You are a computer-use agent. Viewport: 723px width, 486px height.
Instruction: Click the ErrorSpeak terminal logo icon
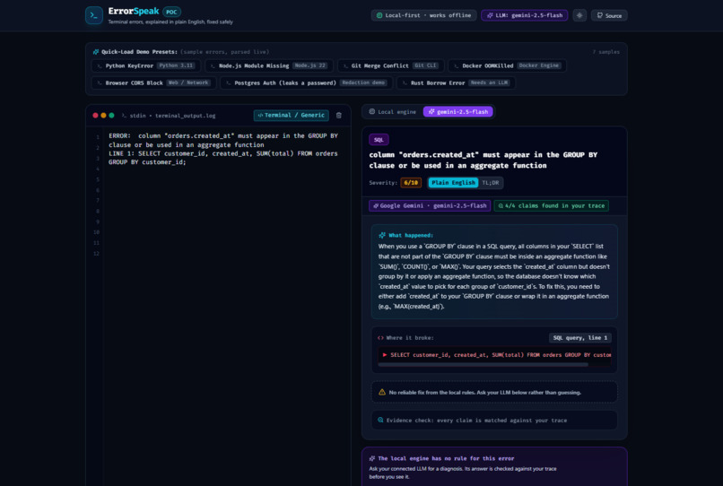tap(94, 15)
